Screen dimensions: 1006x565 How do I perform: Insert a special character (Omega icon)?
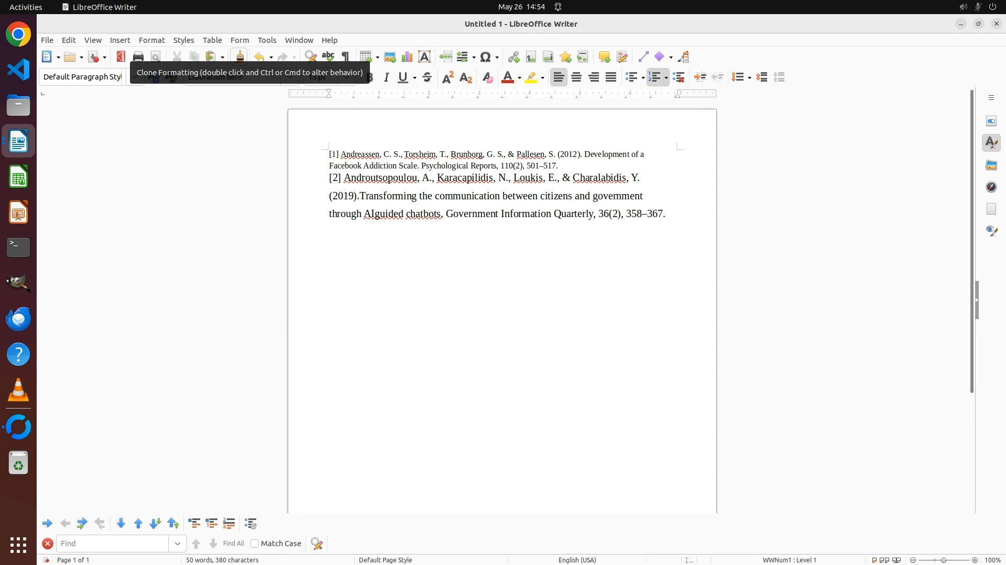pyautogui.click(x=486, y=57)
